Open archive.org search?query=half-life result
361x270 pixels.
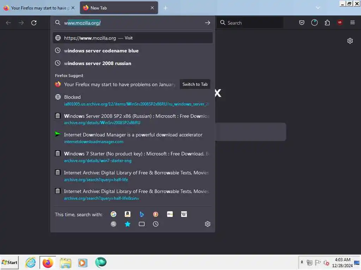133,176
